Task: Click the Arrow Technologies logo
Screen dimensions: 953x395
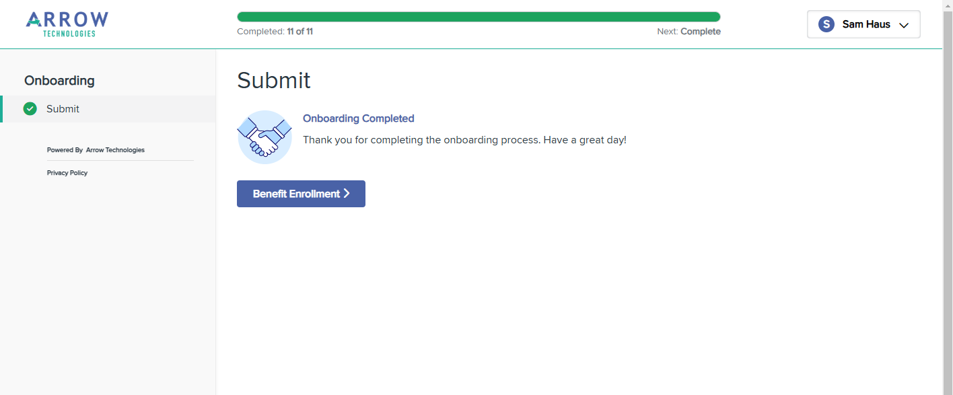Action: pos(66,24)
